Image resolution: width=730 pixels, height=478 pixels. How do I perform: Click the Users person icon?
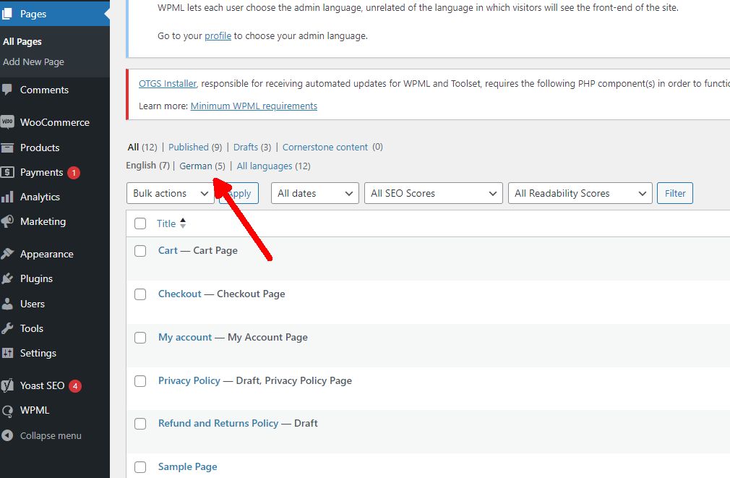point(7,304)
